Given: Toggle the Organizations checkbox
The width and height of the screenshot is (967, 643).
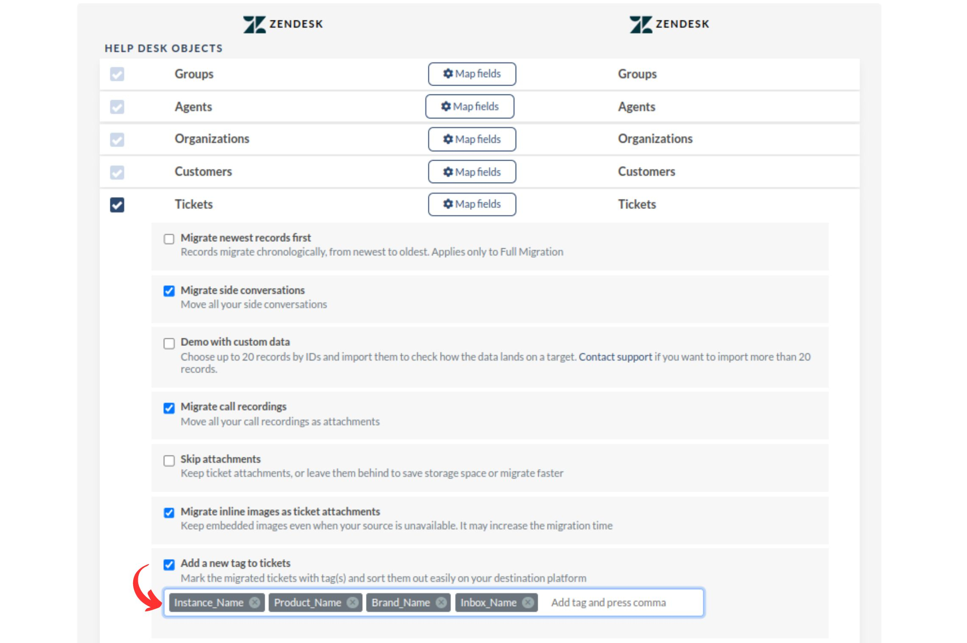Looking at the screenshot, I should click(117, 139).
